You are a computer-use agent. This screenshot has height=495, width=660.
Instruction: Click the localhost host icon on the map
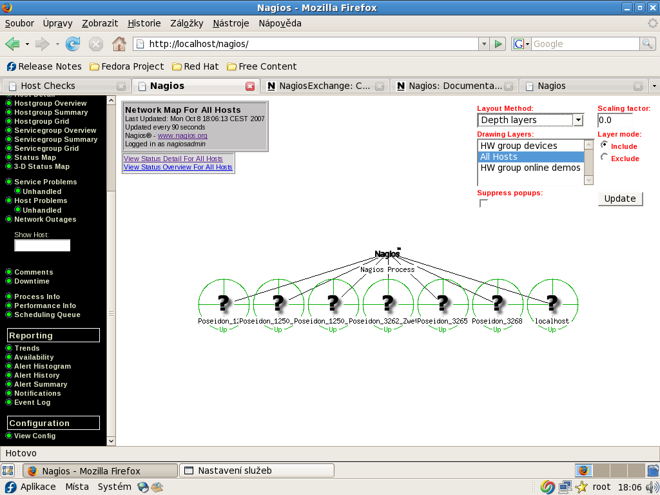click(552, 303)
